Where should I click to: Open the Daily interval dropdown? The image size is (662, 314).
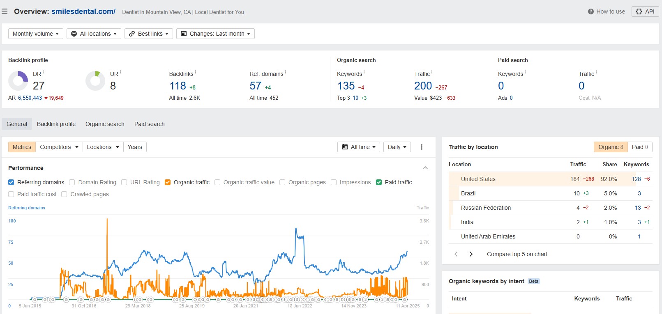point(397,147)
